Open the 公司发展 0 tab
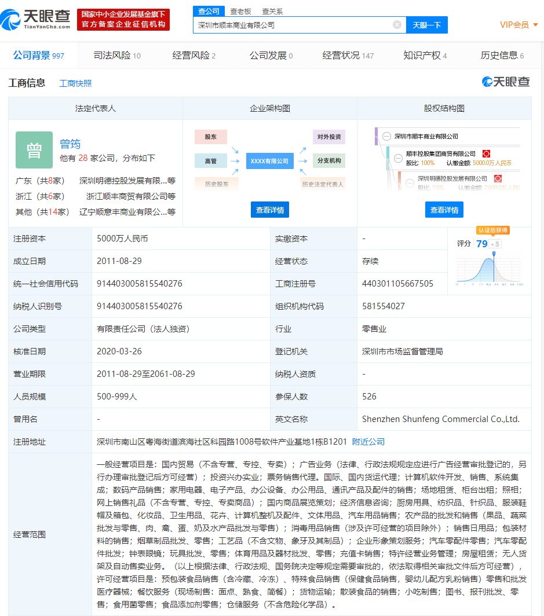 pos(271,56)
